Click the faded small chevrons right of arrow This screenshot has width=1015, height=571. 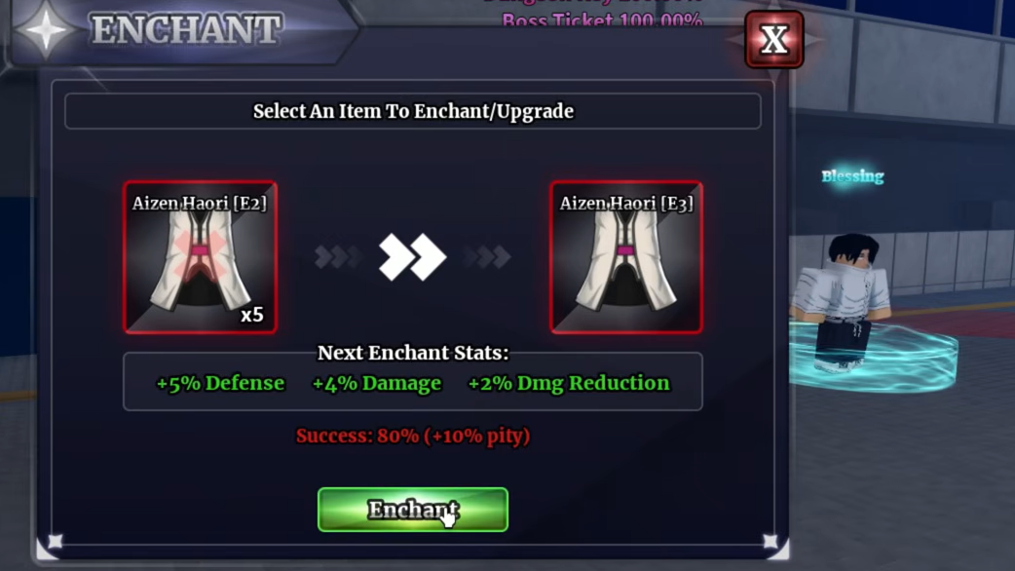(487, 257)
